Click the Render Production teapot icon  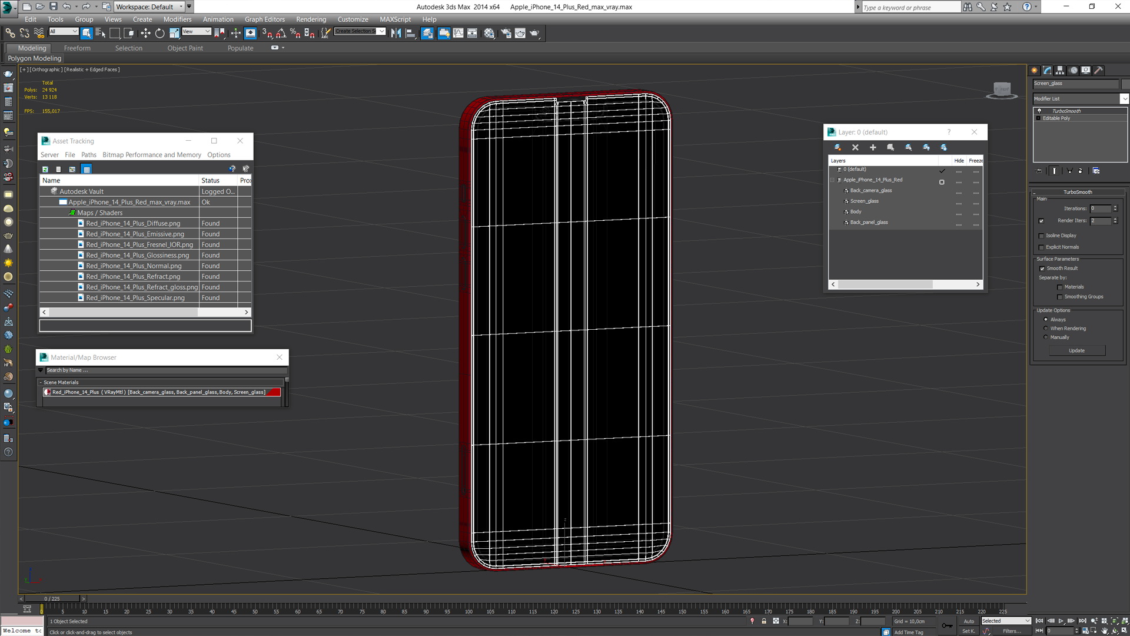pos(534,33)
